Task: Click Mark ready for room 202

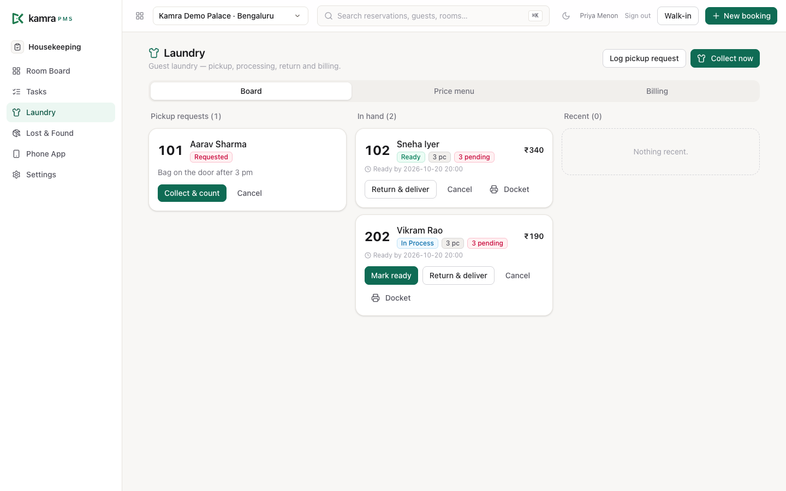Action: tap(391, 276)
